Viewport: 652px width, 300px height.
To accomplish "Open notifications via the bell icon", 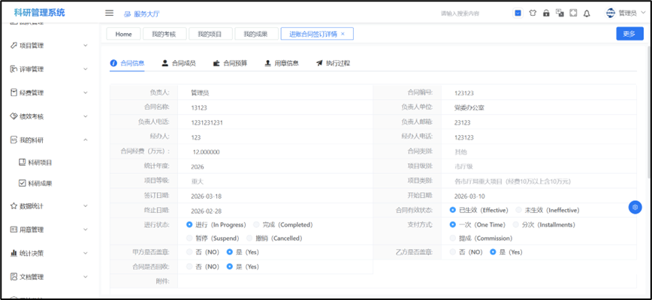I will (587, 13).
